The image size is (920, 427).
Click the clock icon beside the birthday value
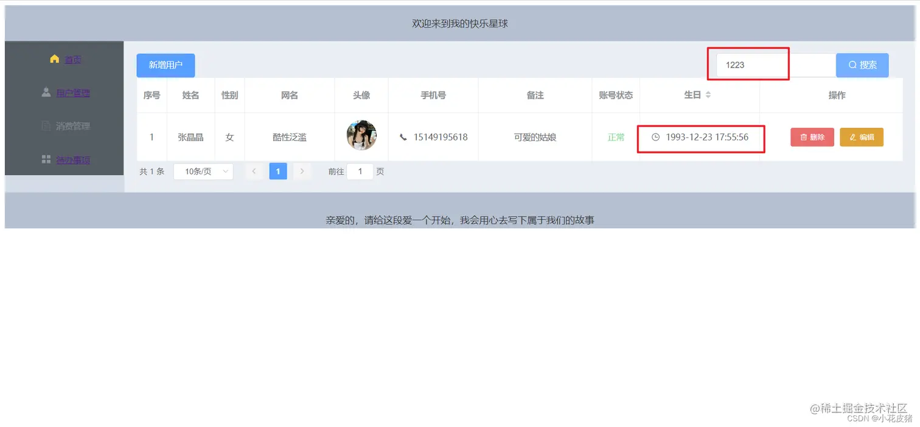pos(656,137)
